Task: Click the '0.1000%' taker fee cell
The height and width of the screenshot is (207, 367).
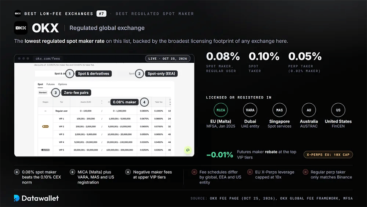Action: [x=159, y=111]
